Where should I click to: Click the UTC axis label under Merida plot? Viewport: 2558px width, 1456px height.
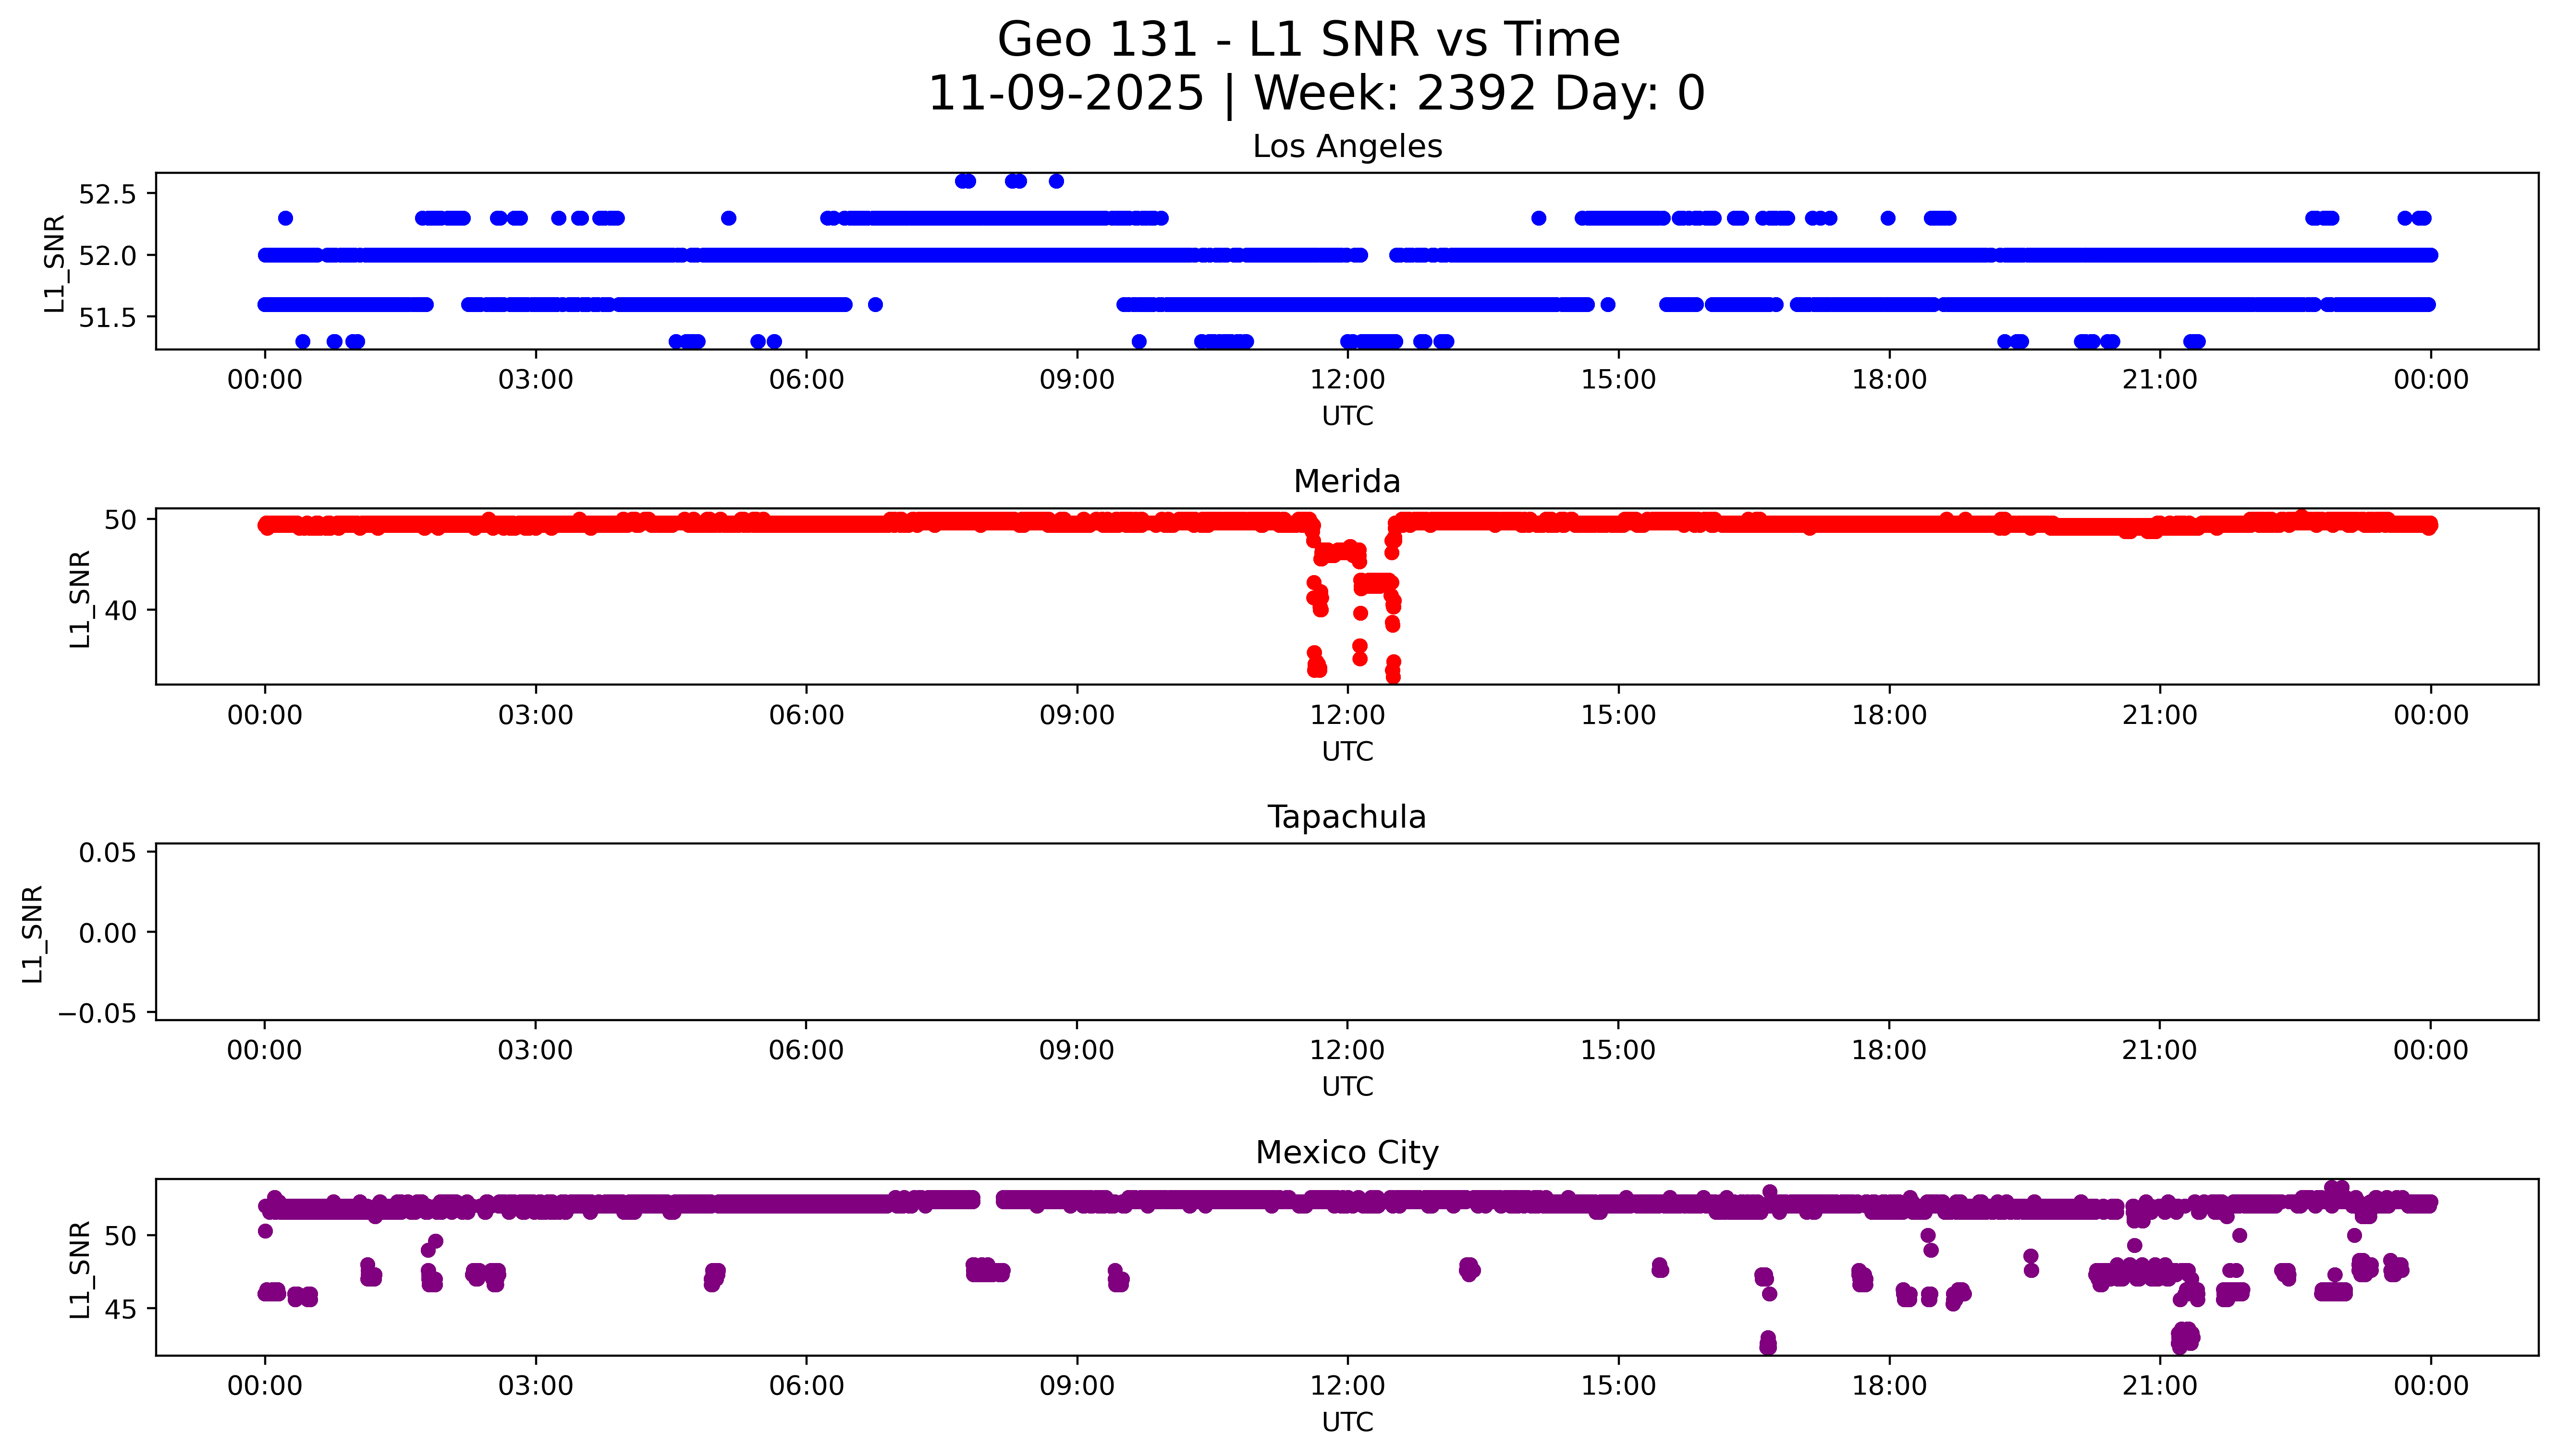[1346, 751]
